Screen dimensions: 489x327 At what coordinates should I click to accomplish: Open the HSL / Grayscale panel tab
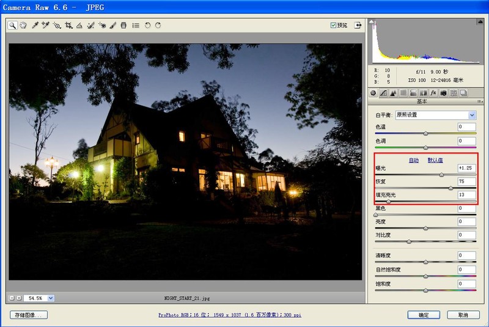[403, 93]
